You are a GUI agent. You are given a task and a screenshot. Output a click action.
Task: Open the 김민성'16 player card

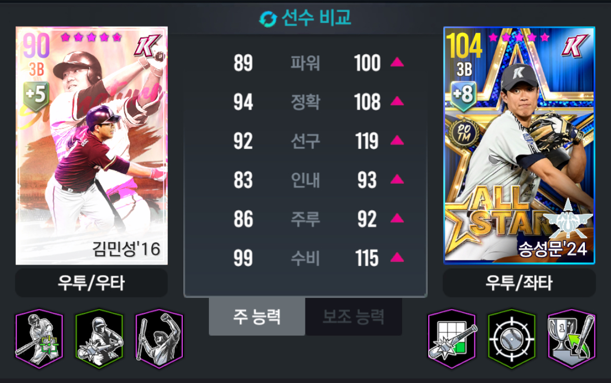click(x=91, y=146)
